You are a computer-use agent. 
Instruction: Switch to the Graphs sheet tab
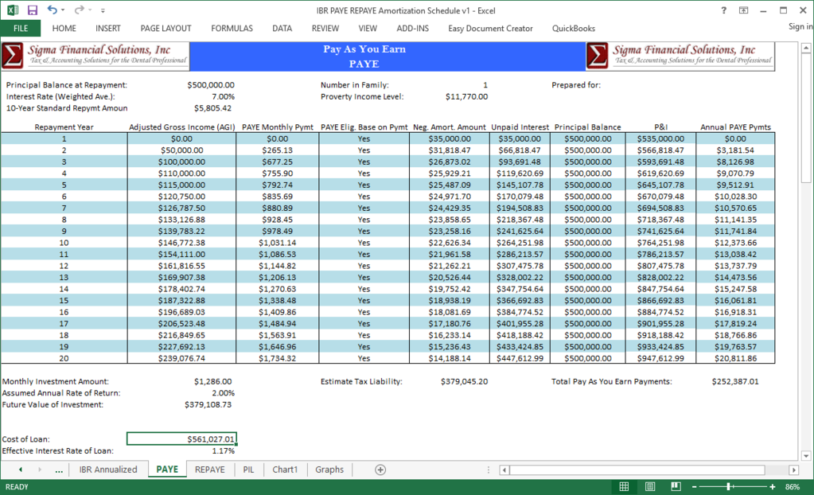329,470
